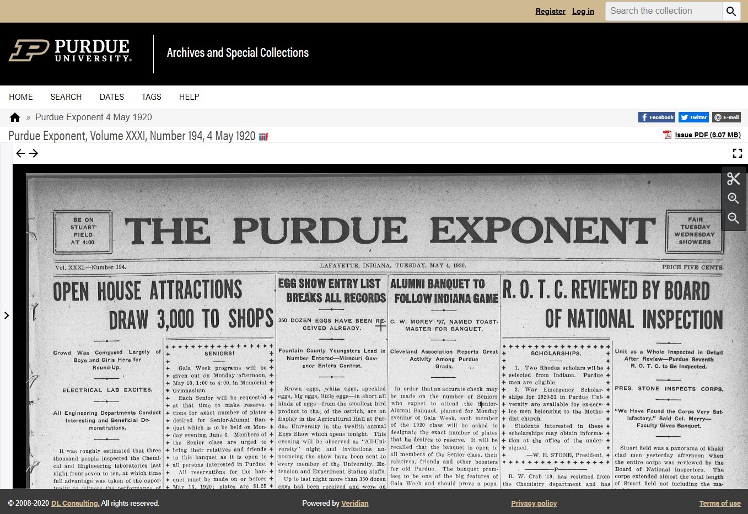Go to the next page arrow
Viewport: 748px width, 514px height.
coord(34,153)
